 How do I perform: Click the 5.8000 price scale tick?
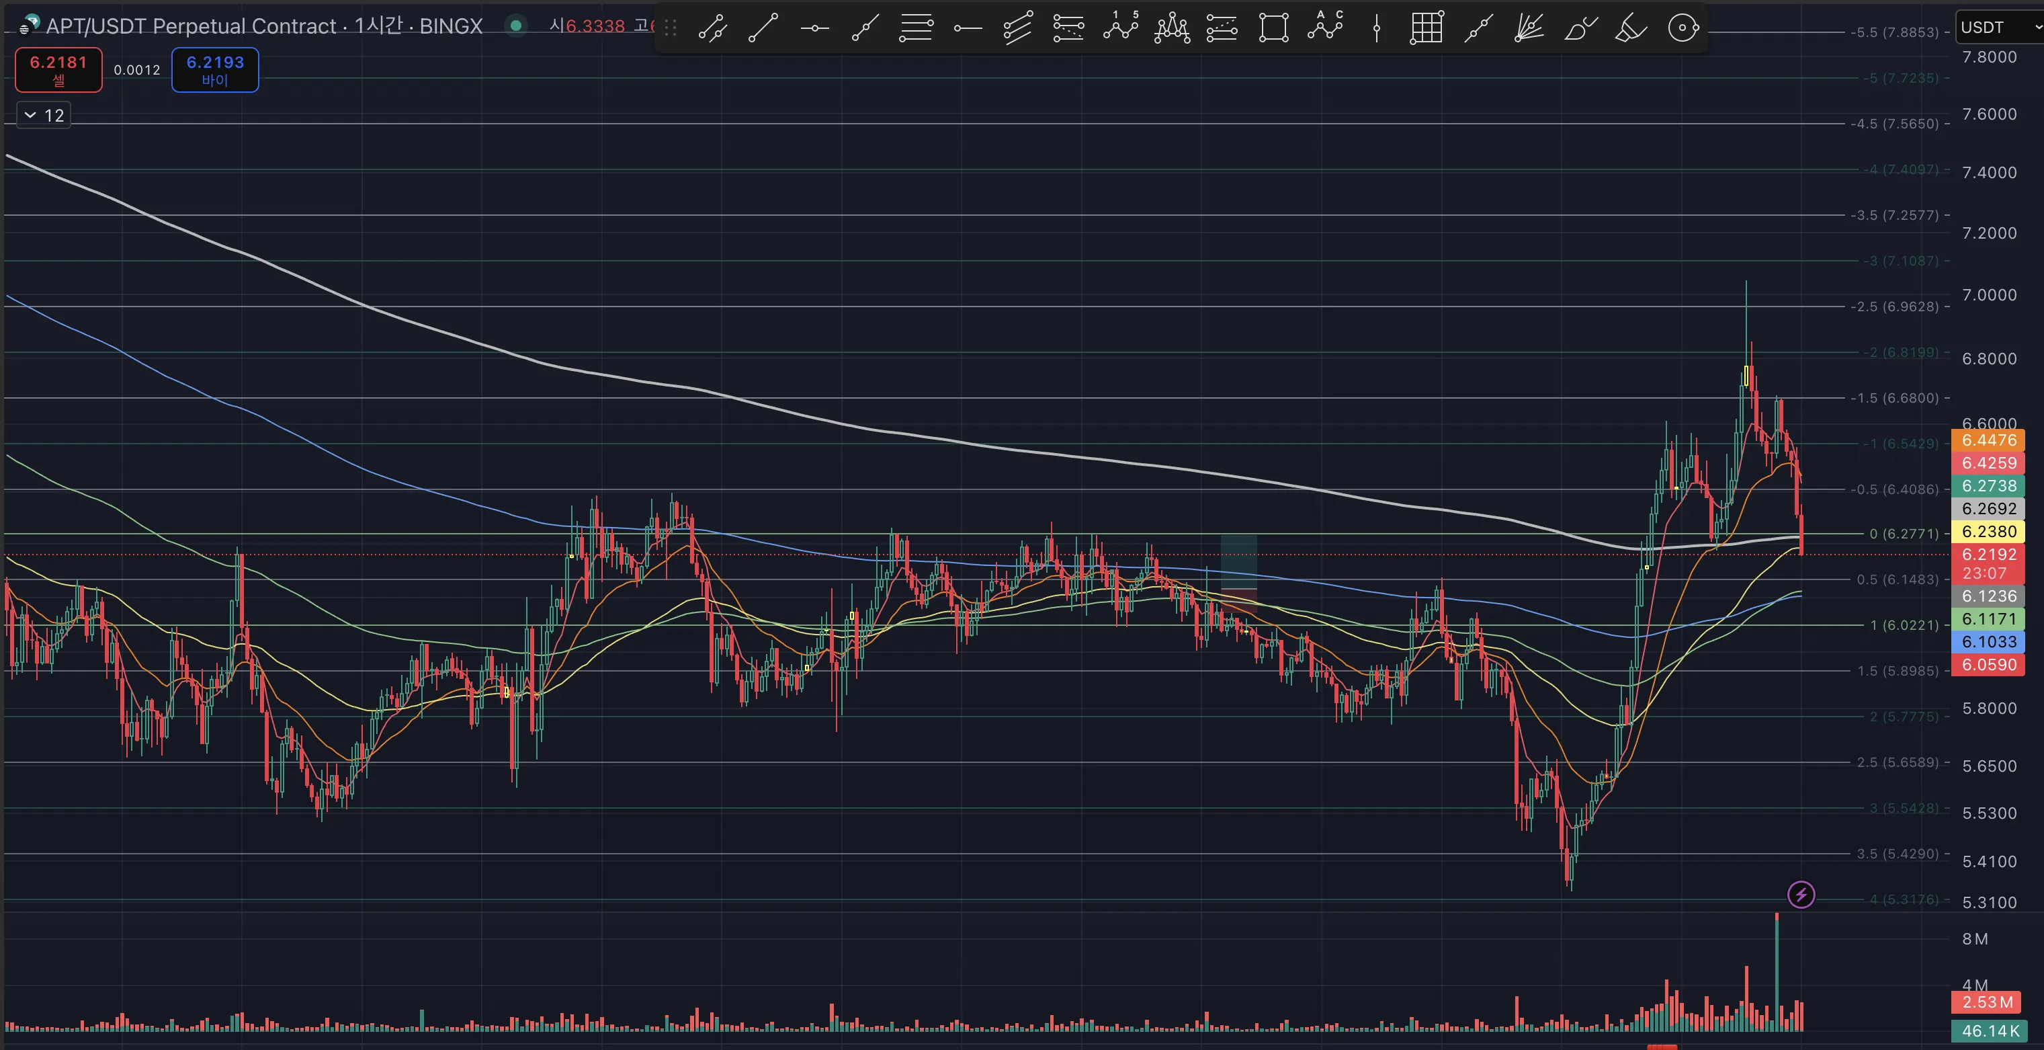coord(1988,709)
